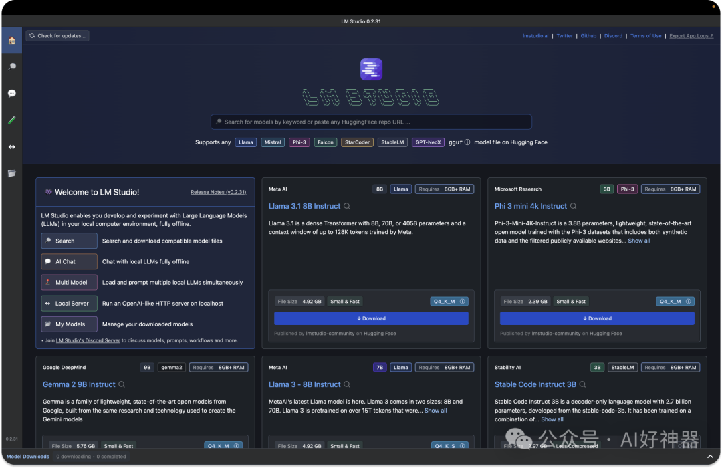Viewport: 722px width, 468px height.
Task: Open Q4_K_M selector on Gemma 2 card
Action: point(223,445)
